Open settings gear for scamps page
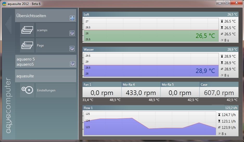Viewport: 244px width, 142px height. (72, 33)
